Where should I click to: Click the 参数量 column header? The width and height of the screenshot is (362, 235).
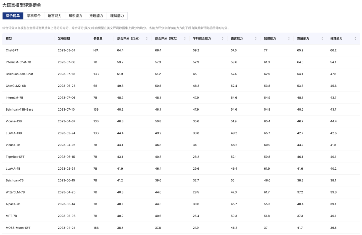pyautogui.click(x=98, y=39)
